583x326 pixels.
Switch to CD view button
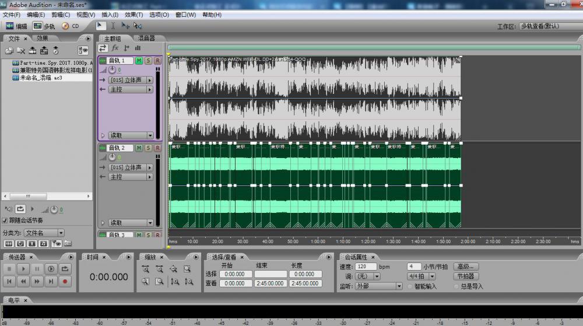point(71,26)
